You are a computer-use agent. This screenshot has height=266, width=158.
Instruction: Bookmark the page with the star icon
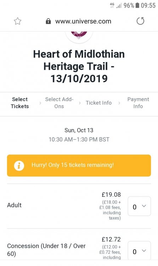pyautogui.click(x=18, y=21)
